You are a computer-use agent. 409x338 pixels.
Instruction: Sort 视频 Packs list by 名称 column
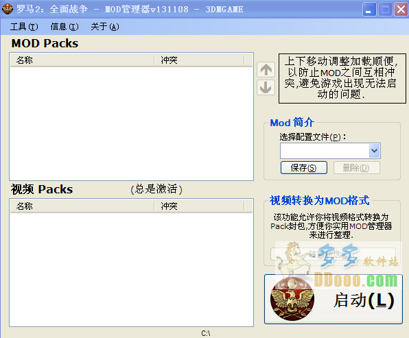(82, 206)
